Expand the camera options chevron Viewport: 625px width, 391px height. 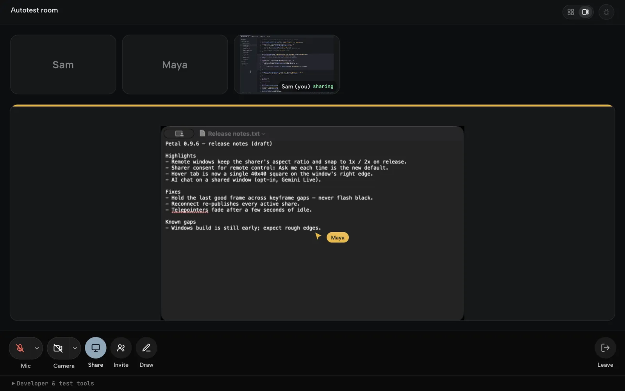pos(75,348)
